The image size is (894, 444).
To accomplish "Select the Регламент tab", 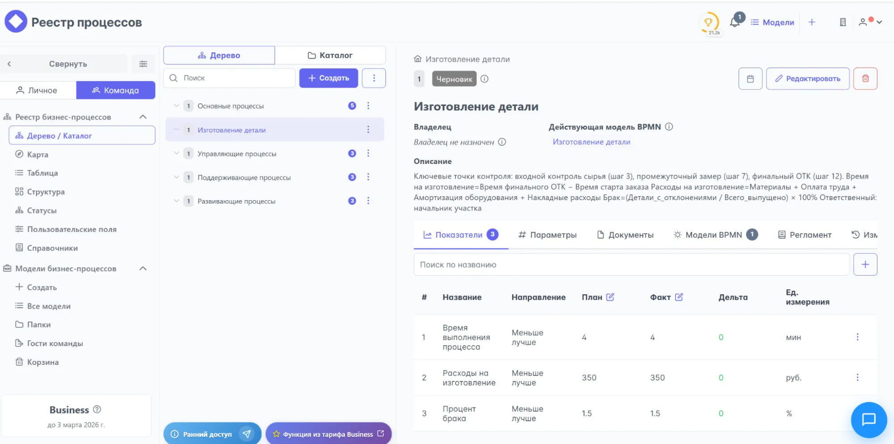I will tap(805, 235).
